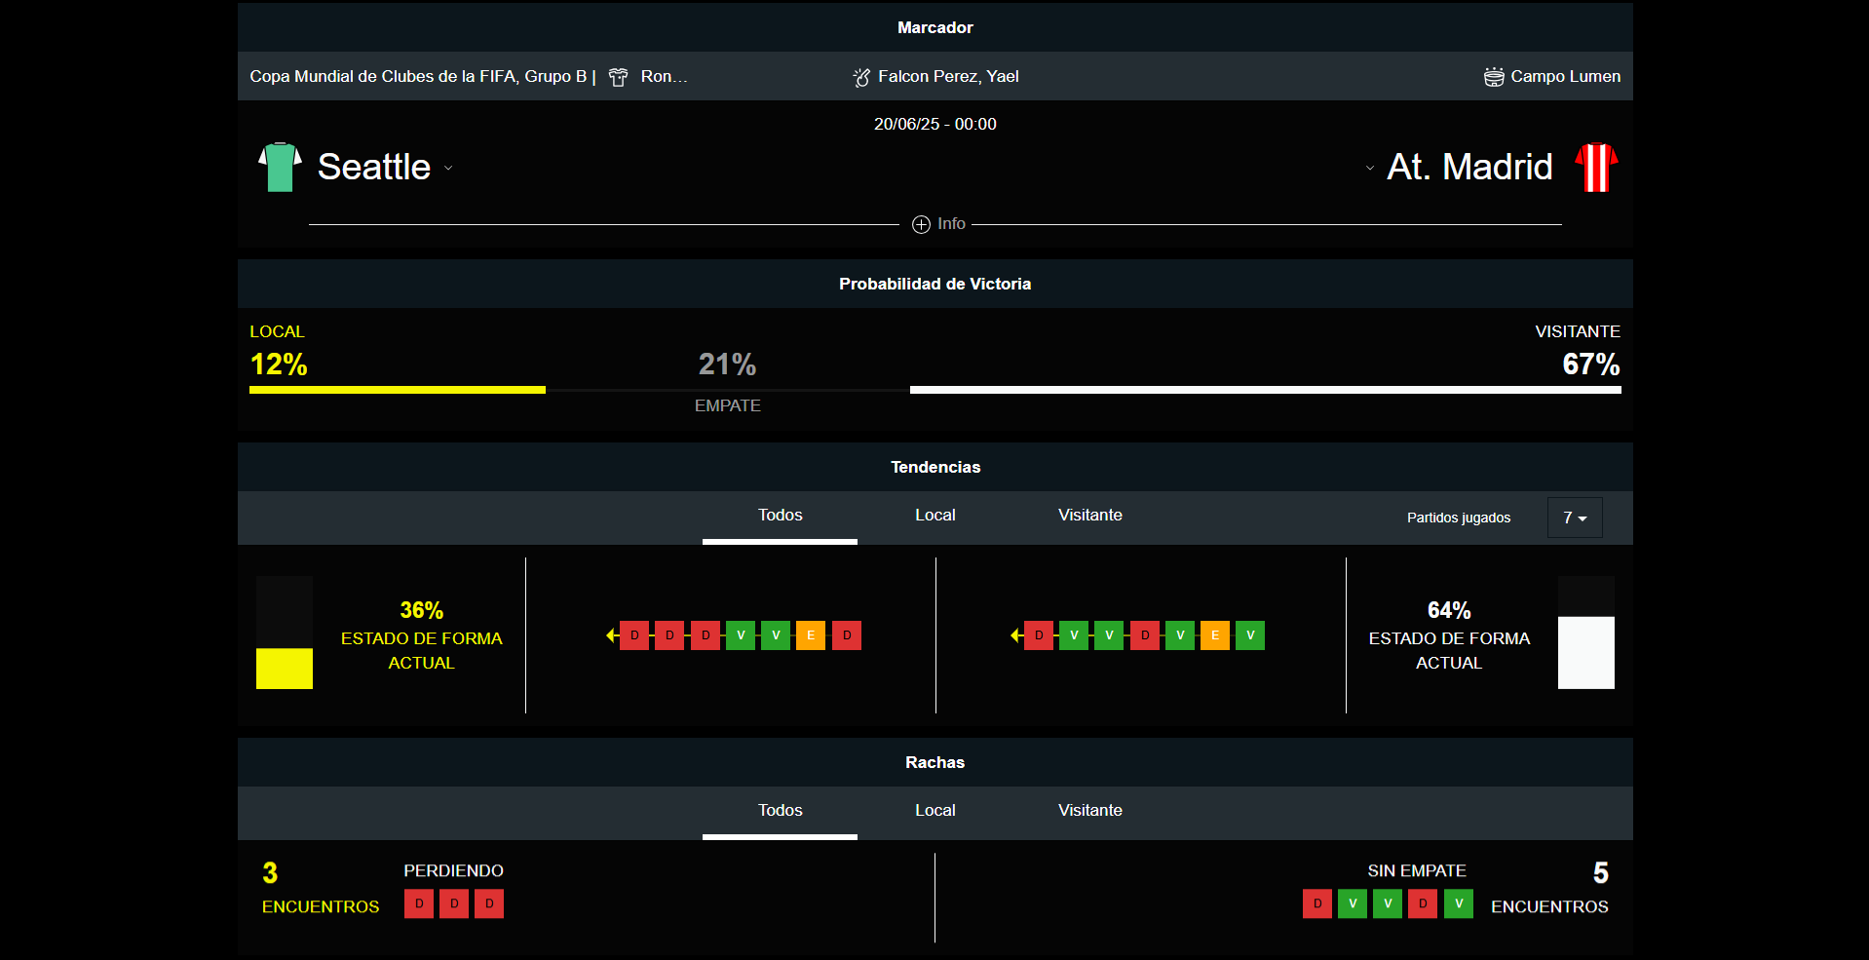Click the green Seattle jersey icon
Viewport: 1869px width, 960px height.
pyautogui.click(x=280, y=167)
